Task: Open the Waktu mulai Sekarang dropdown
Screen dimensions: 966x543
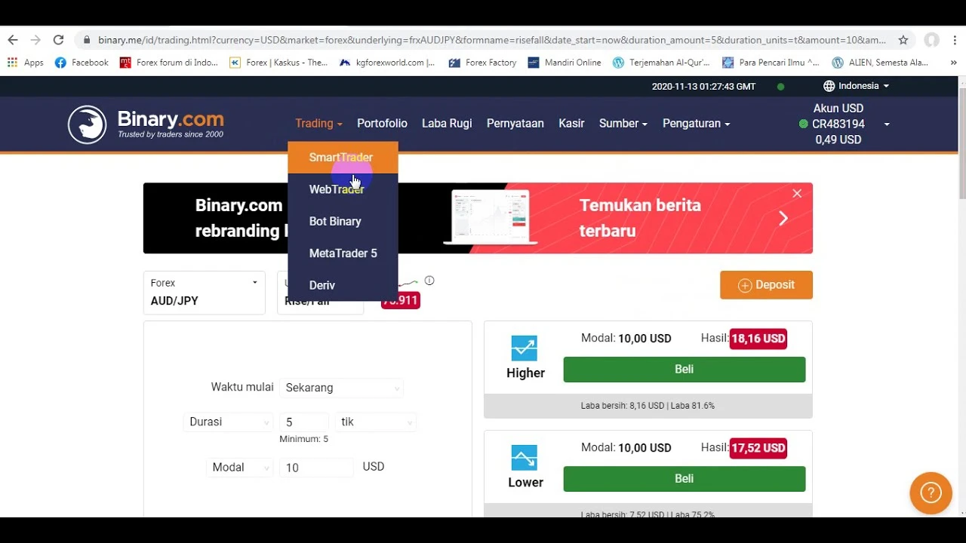Action: point(341,388)
